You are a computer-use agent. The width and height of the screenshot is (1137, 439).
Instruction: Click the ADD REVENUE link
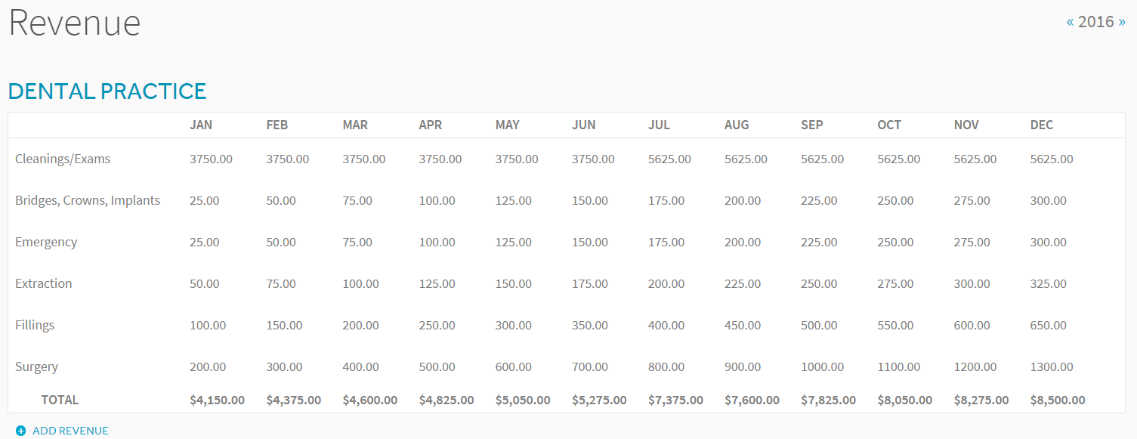click(x=70, y=431)
